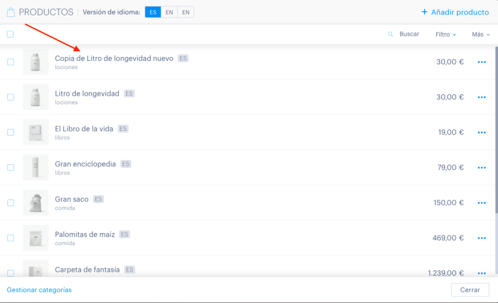Open three-dot menu for Gran enciclopedia

coord(481,168)
